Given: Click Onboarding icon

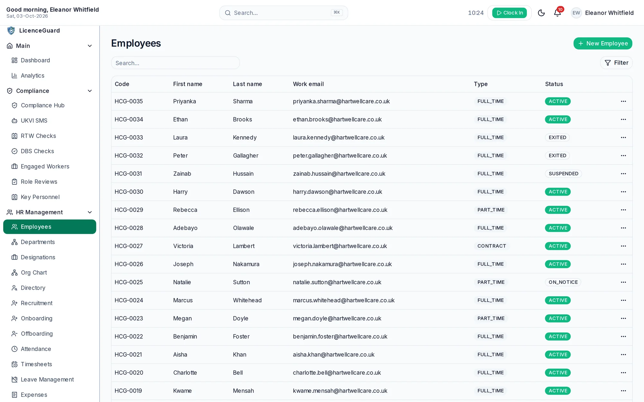Looking at the screenshot, I should [14, 318].
